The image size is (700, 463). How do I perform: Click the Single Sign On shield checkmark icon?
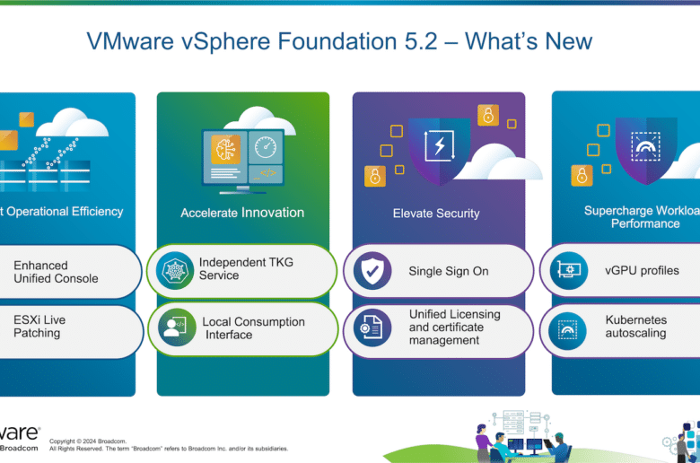[372, 271]
